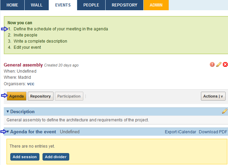Screen dimensions: 228x165
Task: Collapse the Description section
Action: pos(8,111)
